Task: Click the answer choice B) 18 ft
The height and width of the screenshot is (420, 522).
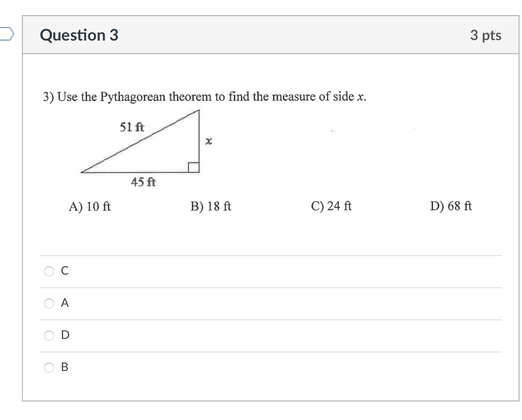Action: [211, 206]
